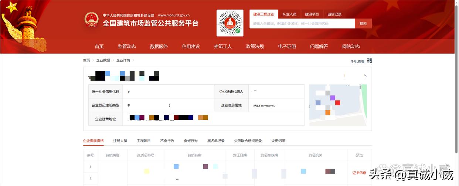The height and width of the screenshot is (186, 459).
Task: Click the 发证有效期 column header
Action: (x=269, y=155)
